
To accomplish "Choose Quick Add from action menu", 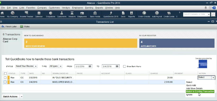I will (x=191, y=85).
